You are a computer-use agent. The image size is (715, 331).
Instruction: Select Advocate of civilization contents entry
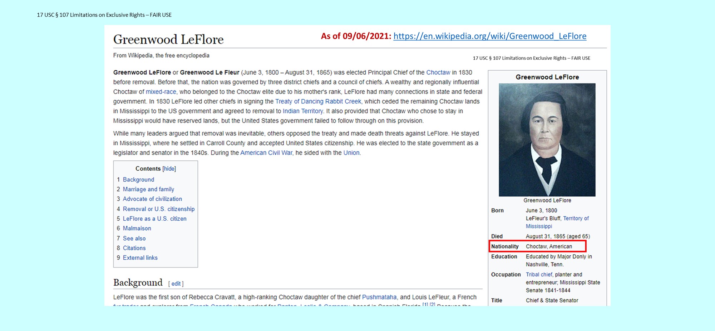coord(152,199)
